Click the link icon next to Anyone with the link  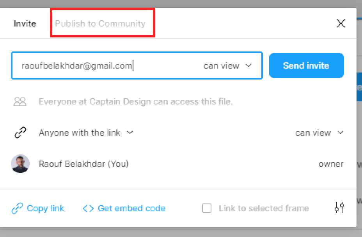(20, 133)
